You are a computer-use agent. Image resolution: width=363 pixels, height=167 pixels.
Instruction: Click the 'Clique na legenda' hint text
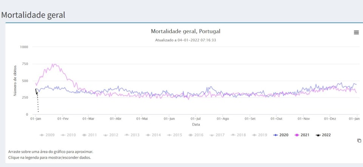[50, 158]
